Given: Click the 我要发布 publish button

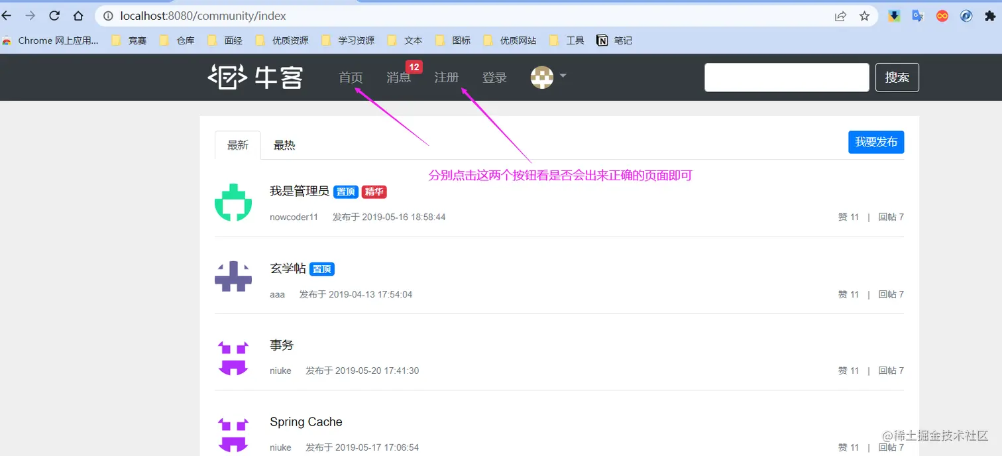Looking at the screenshot, I should pos(876,142).
